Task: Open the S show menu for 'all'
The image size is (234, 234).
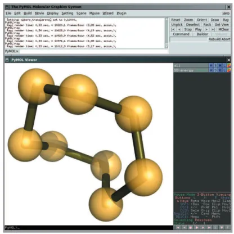Action: (x=215, y=65)
